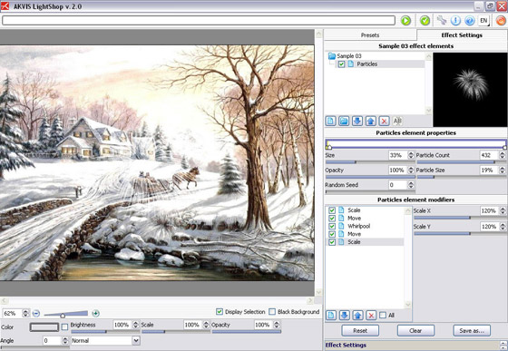Adjust the Particles properties Opacity 100% stepper
Image resolution: width=508 pixels, height=351 pixels.
(x=411, y=170)
